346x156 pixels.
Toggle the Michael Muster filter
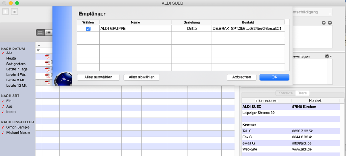point(19,133)
